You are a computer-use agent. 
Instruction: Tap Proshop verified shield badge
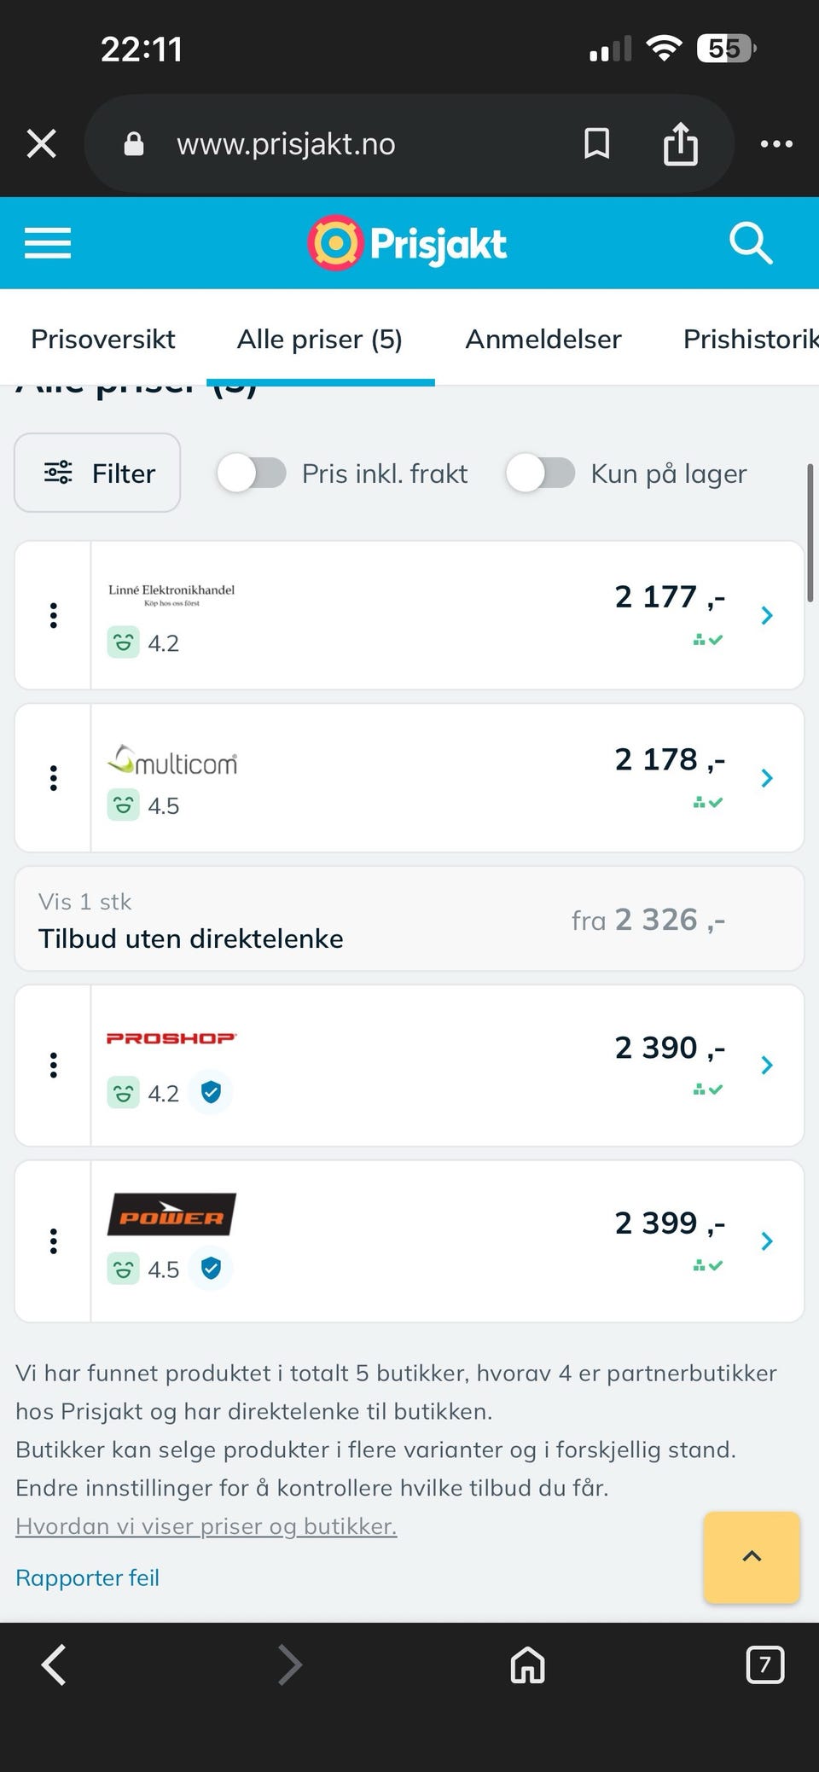click(211, 1092)
